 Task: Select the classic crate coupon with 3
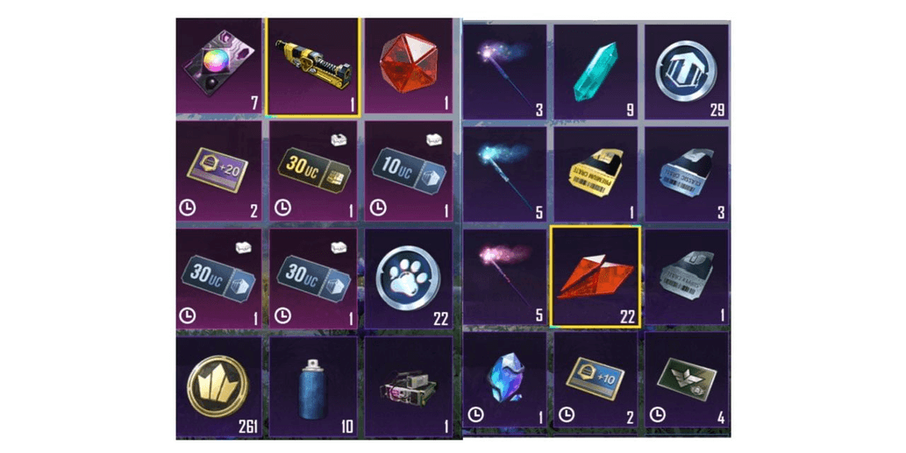pyautogui.click(x=687, y=174)
